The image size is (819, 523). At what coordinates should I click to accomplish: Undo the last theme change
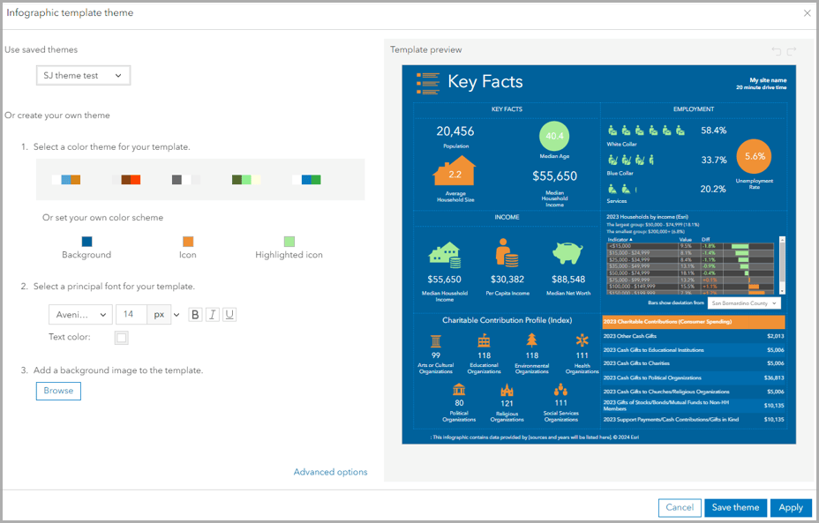[776, 51]
